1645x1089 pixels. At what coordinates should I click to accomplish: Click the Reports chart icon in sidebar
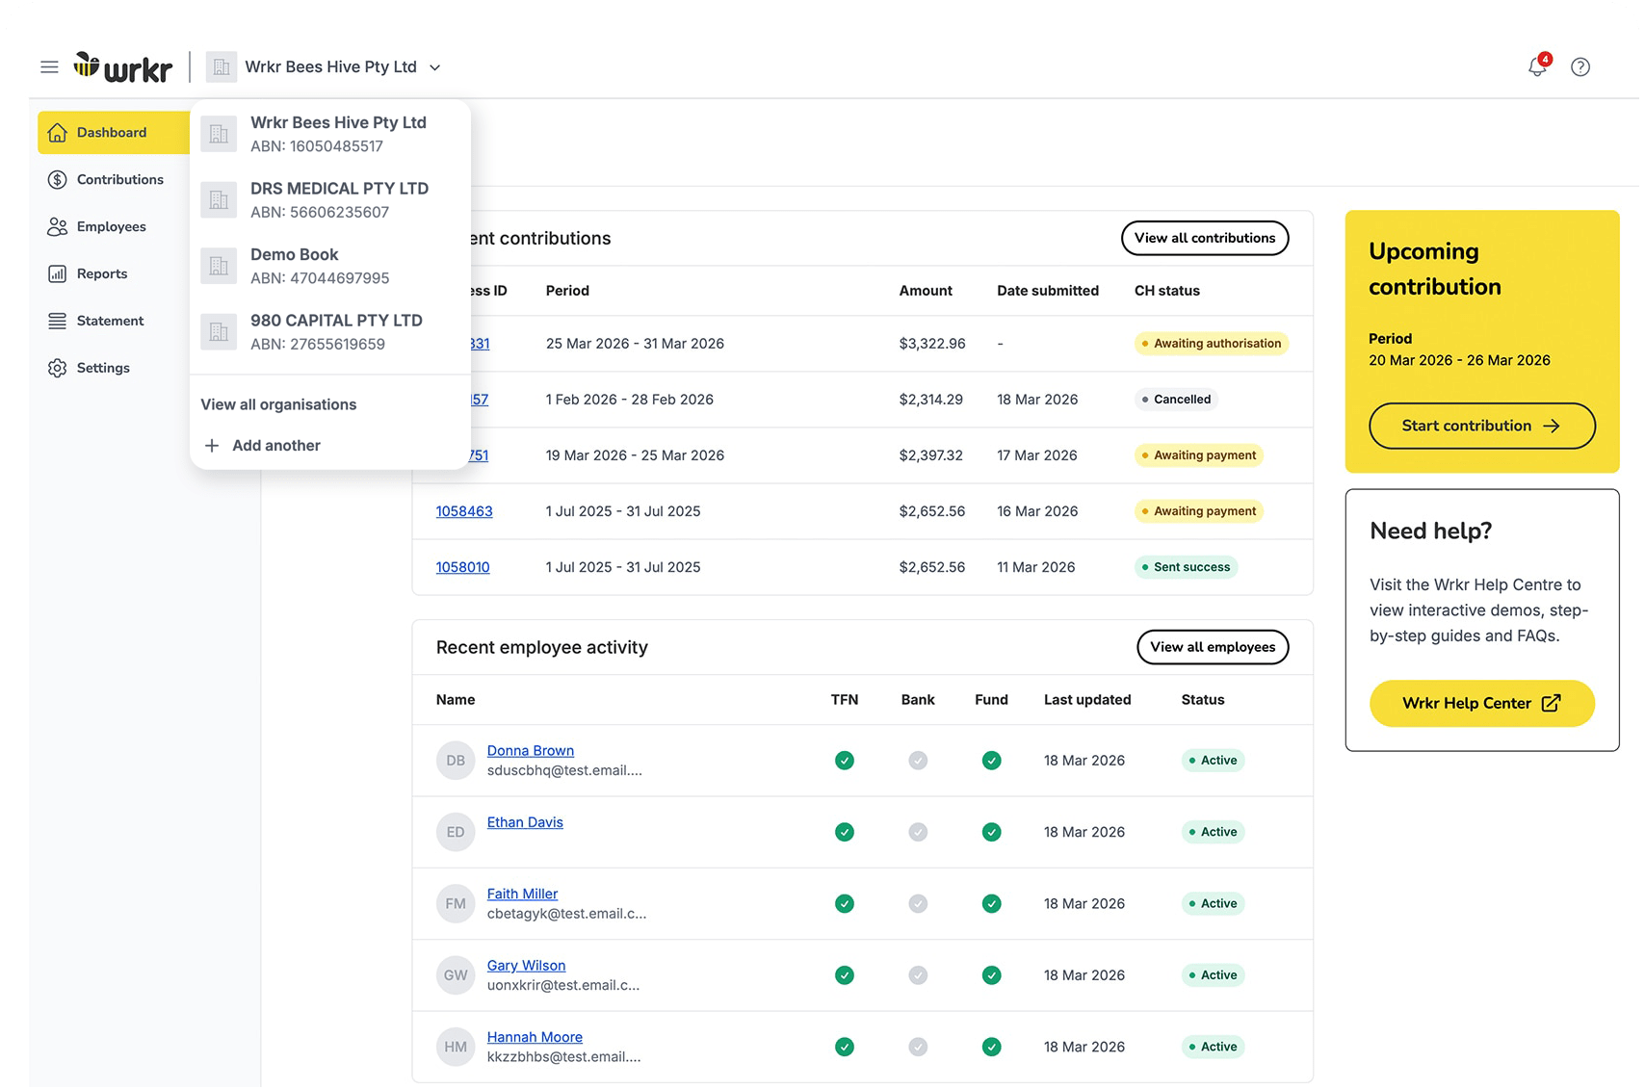point(58,273)
